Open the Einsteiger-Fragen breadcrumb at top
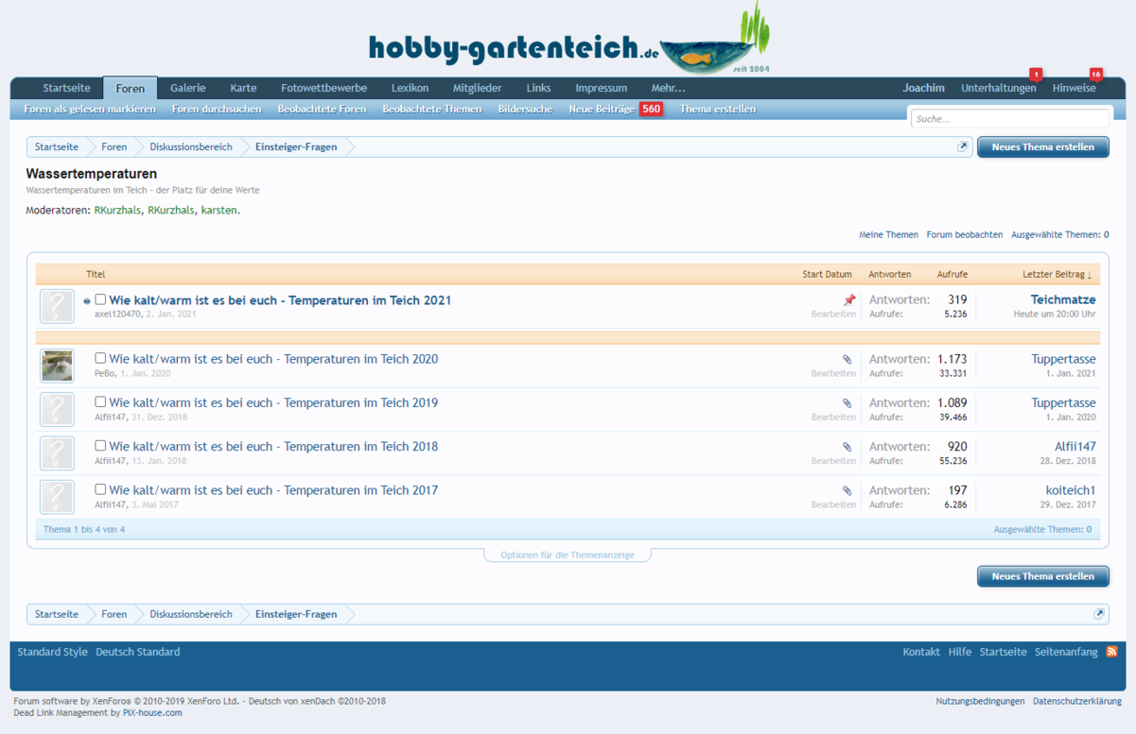 pos(296,146)
